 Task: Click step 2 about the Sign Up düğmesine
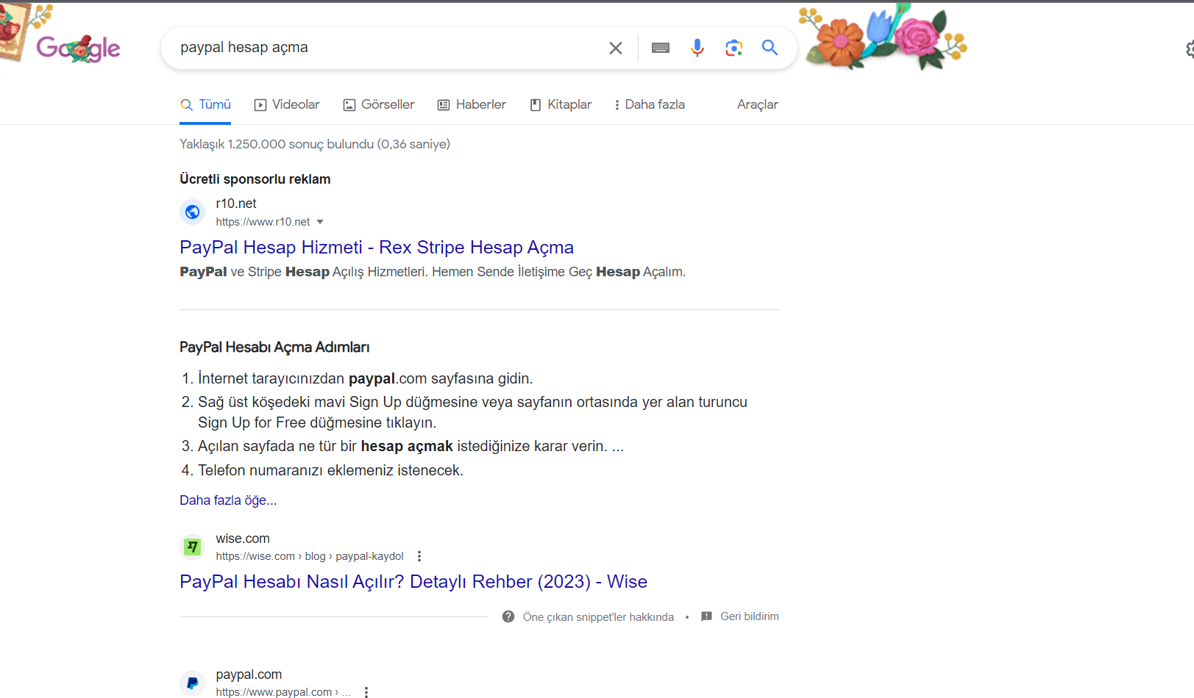[472, 412]
